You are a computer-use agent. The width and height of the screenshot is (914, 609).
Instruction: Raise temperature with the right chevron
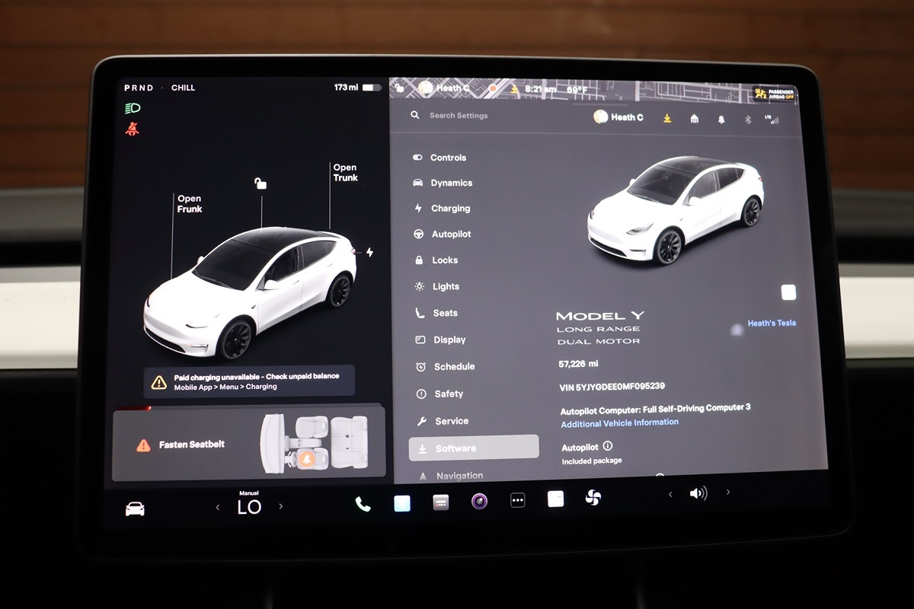click(280, 506)
